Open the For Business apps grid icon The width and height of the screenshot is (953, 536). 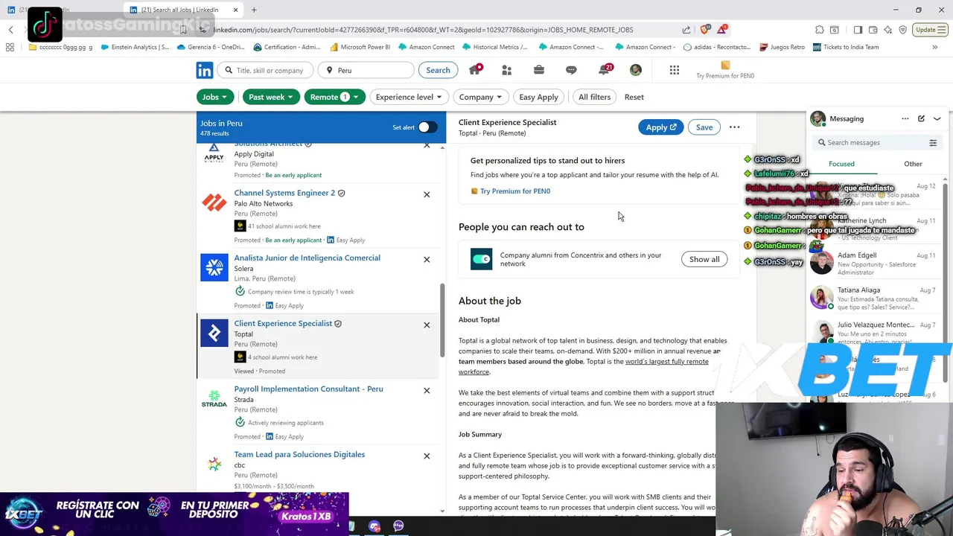pyautogui.click(x=675, y=70)
